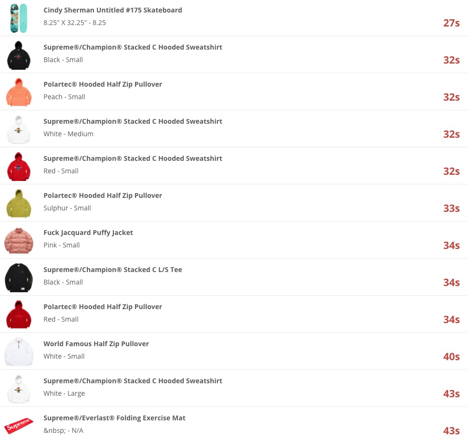This screenshot has height=442, width=473.
Task: Open the Fuck Jacquard Puffy Jacket title
Action: pyautogui.click(x=88, y=232)
